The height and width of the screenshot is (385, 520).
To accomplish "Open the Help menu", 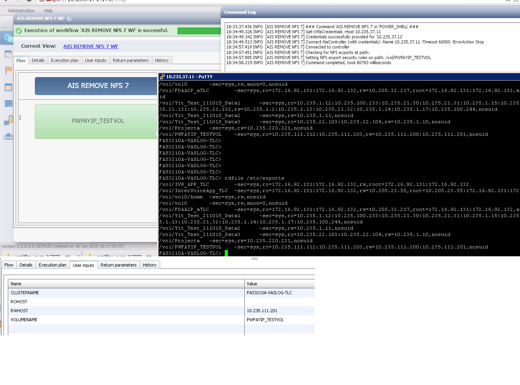I will pos(48,11).
